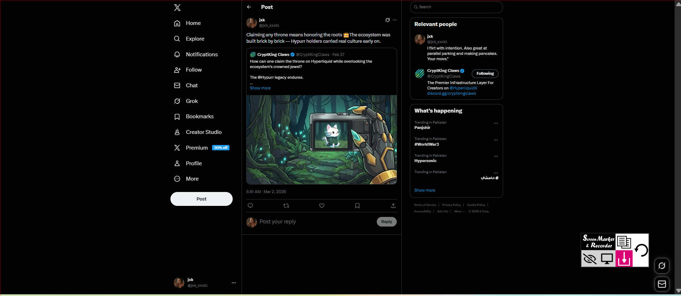Like the post with heart icon
Viewport: 681px width, 296px height.
point(322,206)
